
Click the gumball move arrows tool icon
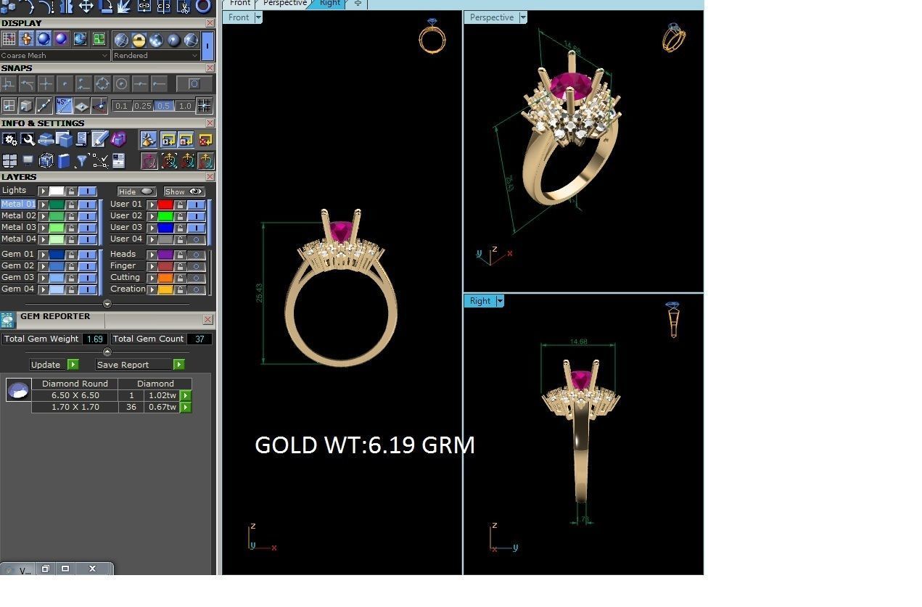tap(86, 7)
